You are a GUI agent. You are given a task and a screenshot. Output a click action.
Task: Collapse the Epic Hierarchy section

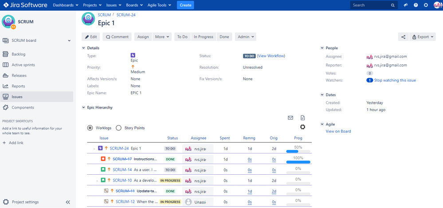click(83, 107)
